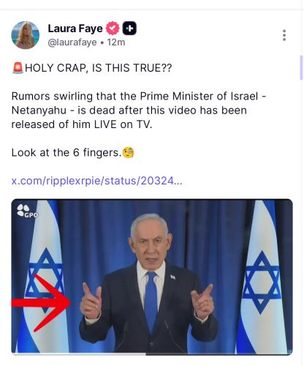
Task: Click the red siren emoji
Action: (18, 67)
